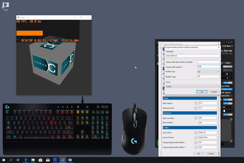Select the High detection level in RivaTuner
The height and width of the screenshot is (163, 244).
(x=228, y=63)
